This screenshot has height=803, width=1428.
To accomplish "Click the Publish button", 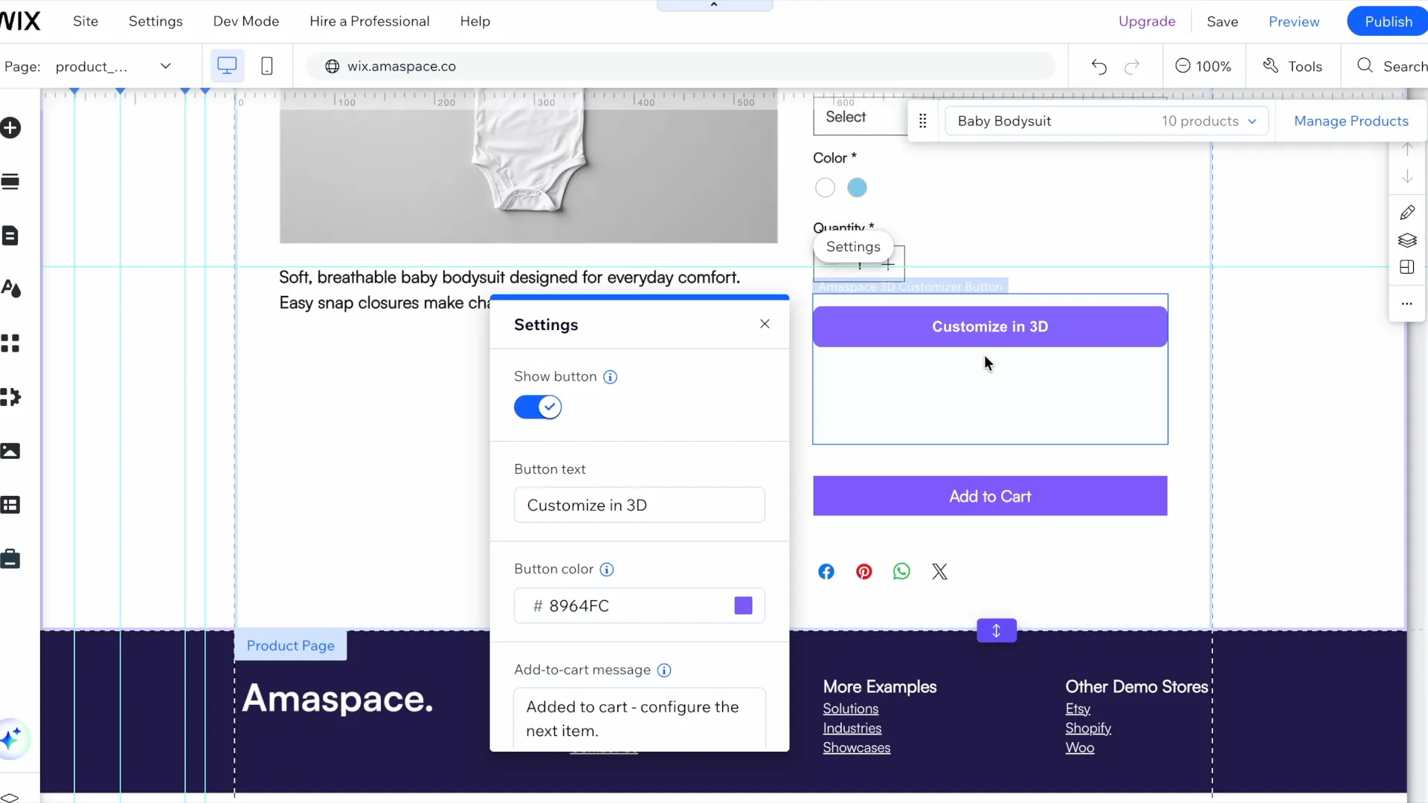I will pos(1388,22).
